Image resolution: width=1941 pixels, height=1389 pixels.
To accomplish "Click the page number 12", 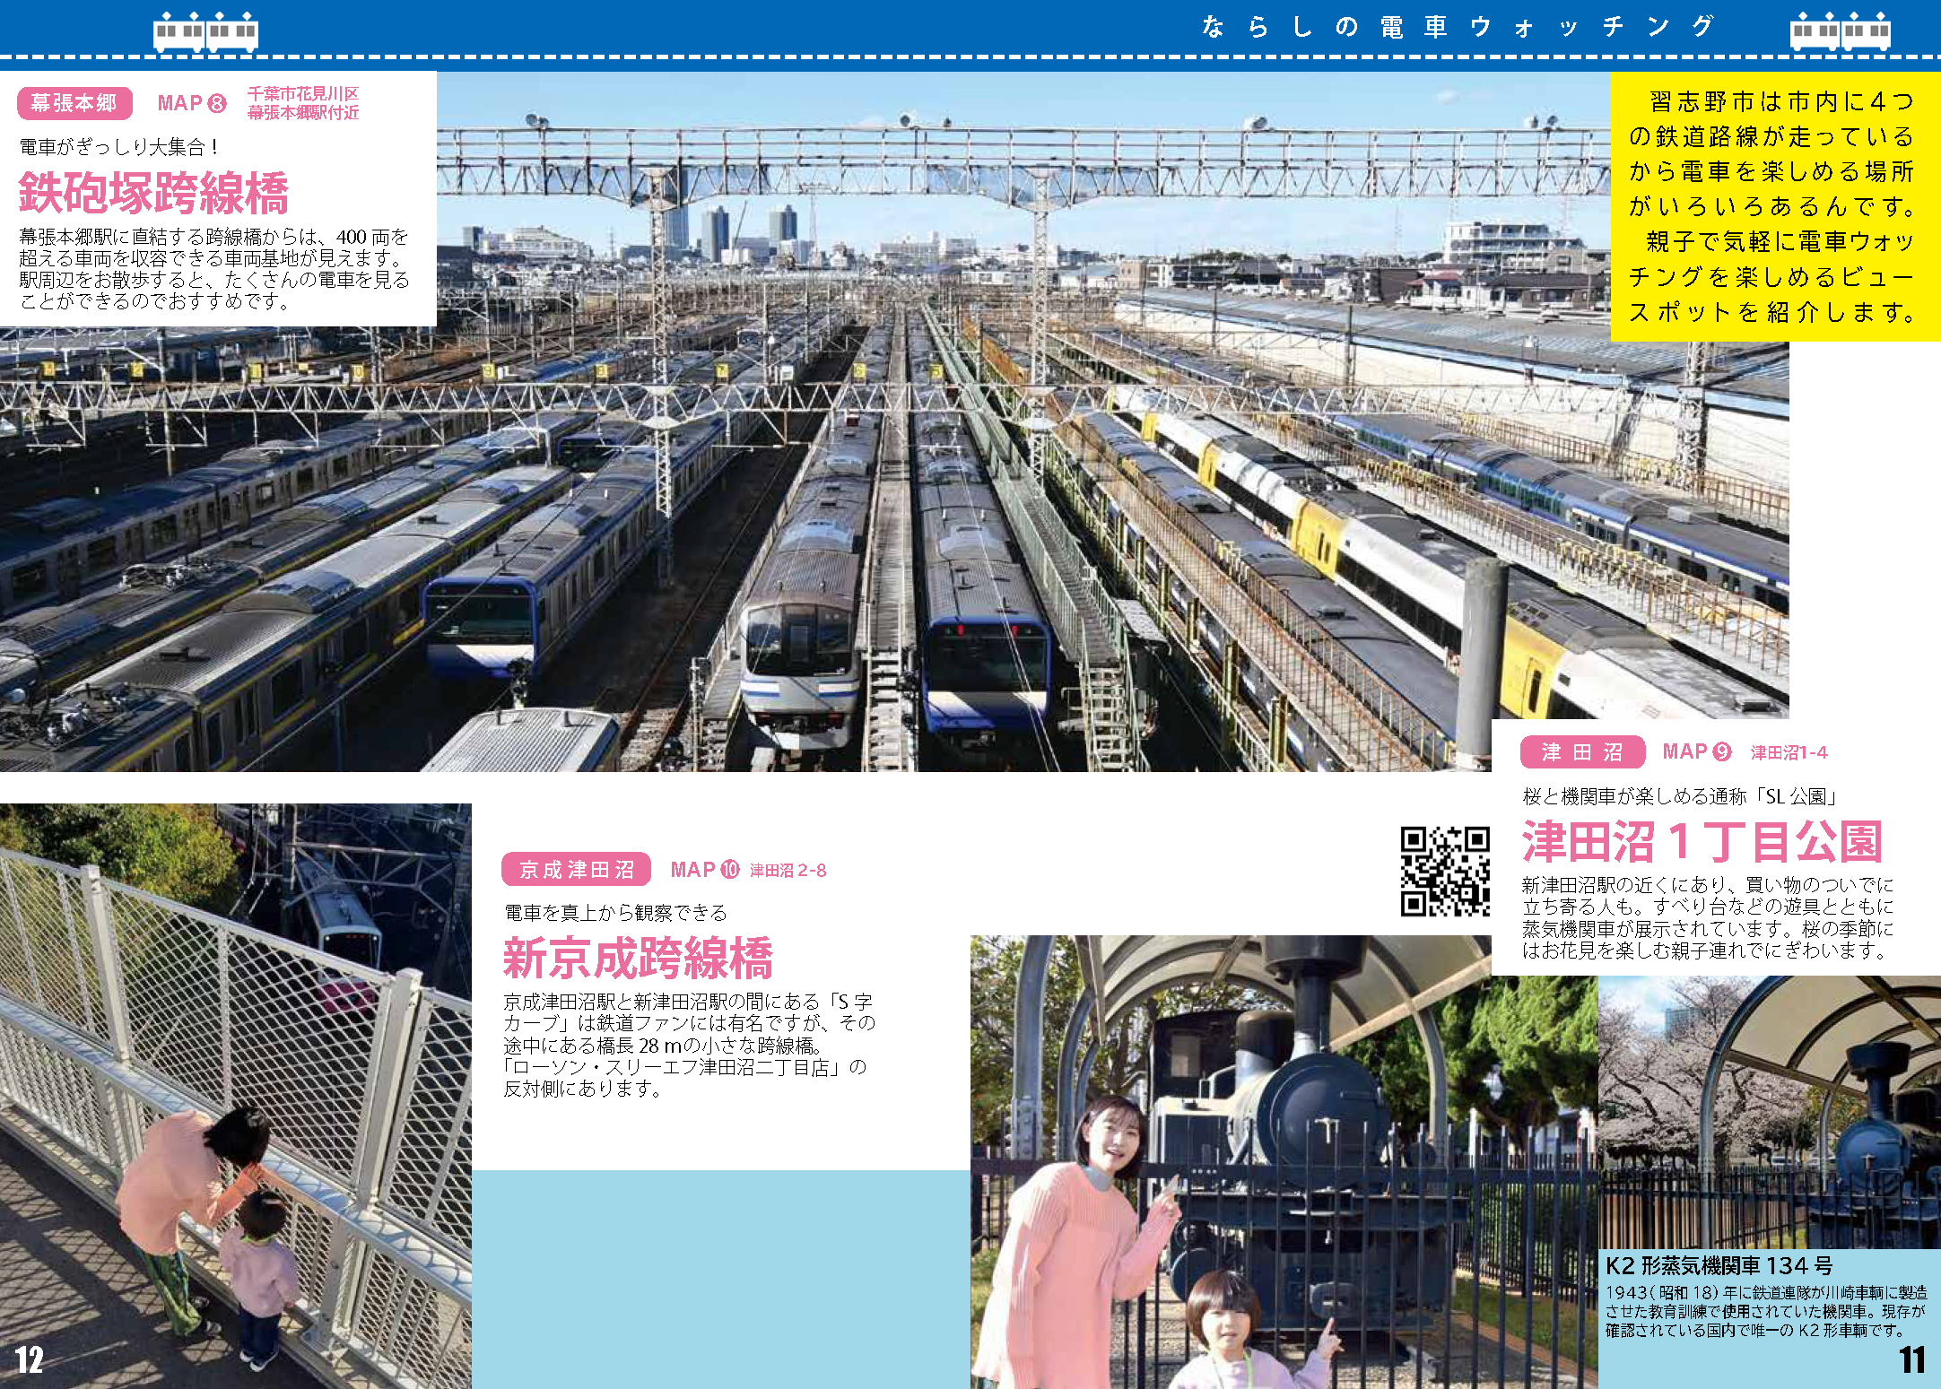I will coord(29,1359).
